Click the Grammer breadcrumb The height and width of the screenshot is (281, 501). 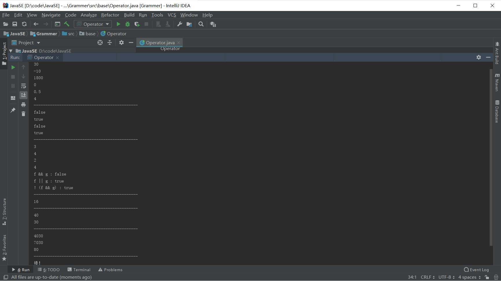pyautogui.click(x=44, y=34)
